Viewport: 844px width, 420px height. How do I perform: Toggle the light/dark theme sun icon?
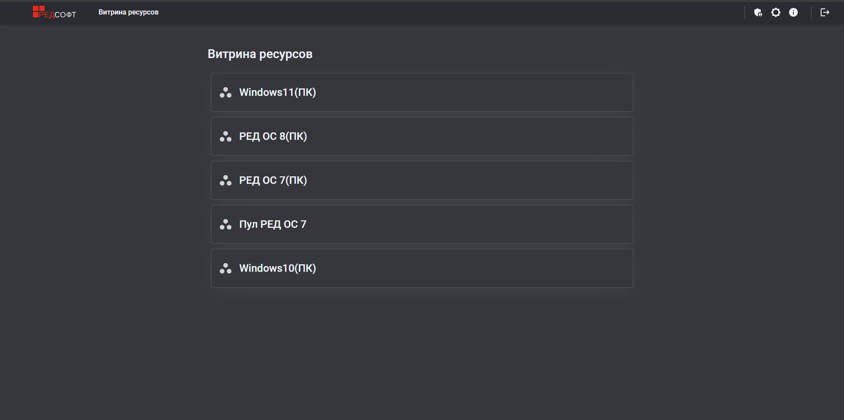tap(776, 12)
